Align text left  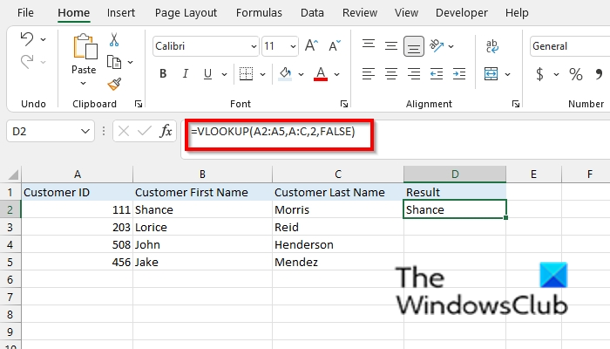(x=369, y=73)
